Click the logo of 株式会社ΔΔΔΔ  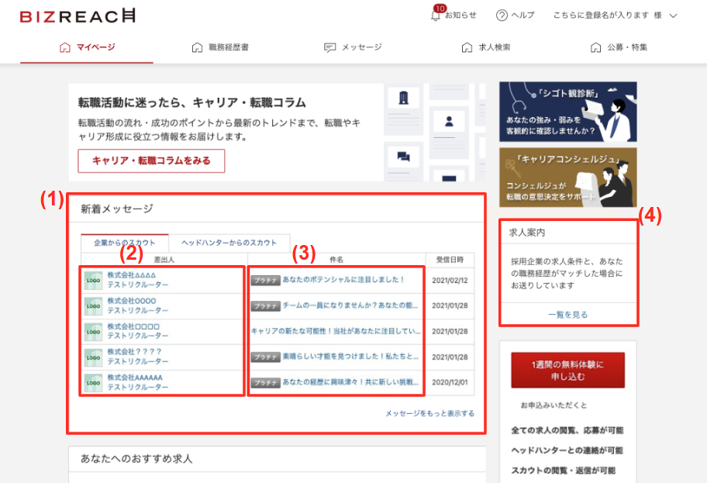click(x=93, y=280)
